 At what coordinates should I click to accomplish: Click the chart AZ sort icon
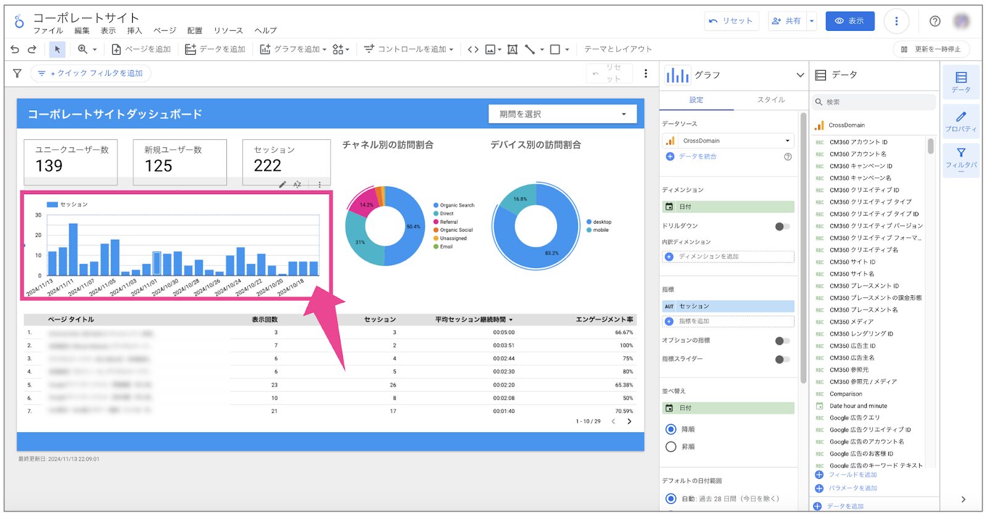point(297,184)
